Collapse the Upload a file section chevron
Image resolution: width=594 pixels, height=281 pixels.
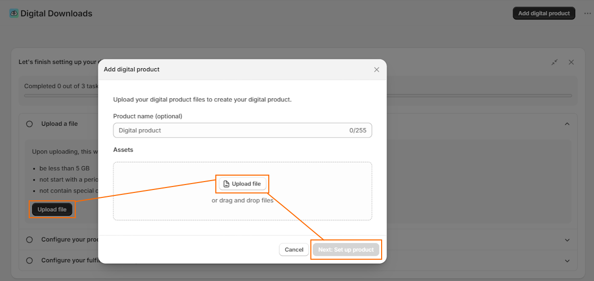[567, 124]
